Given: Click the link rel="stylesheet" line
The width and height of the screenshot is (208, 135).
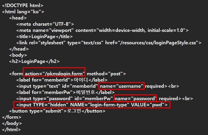Looking at the screenshot, I should [109, 43].
